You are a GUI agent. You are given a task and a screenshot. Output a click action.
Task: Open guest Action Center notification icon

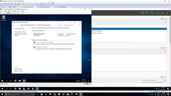88,81
